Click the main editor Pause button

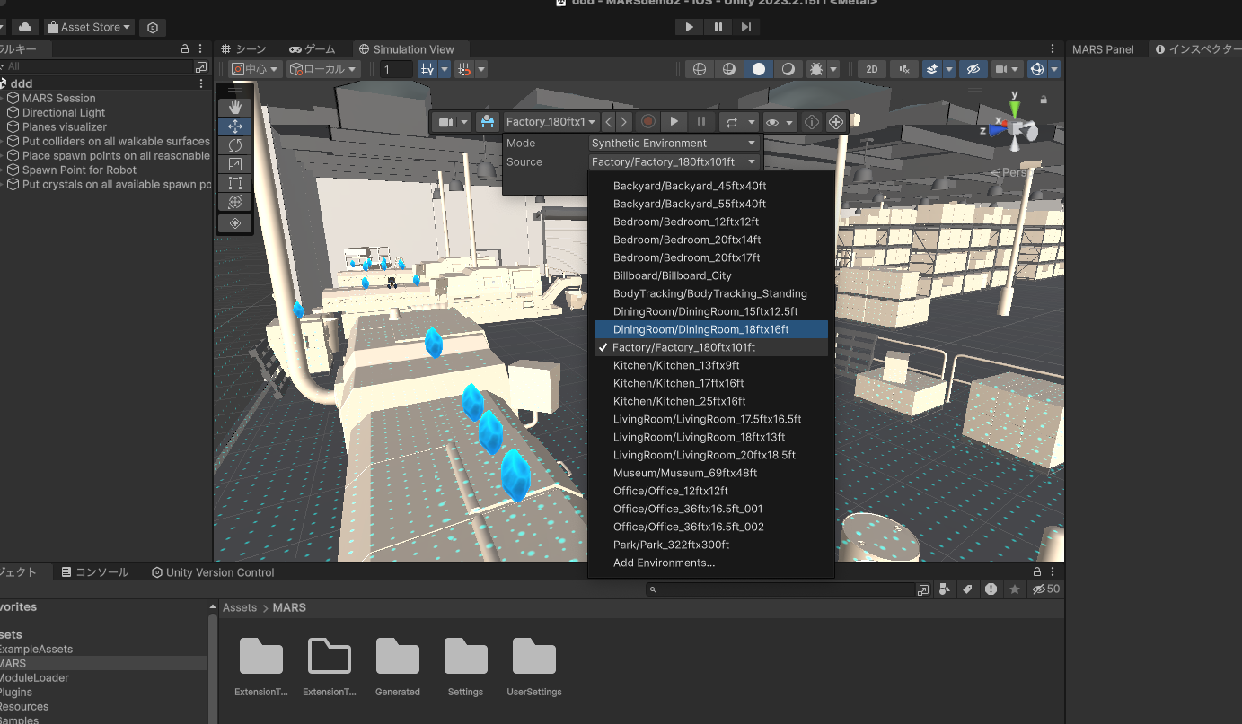(718, 27)
